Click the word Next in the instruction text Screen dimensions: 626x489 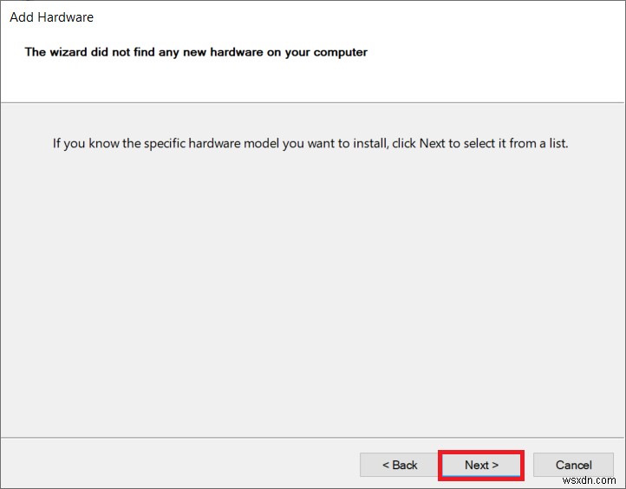pos(432,143)
